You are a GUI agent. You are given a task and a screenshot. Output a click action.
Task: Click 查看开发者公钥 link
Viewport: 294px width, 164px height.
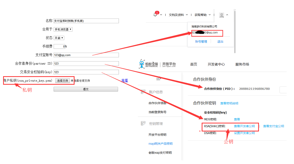pyautogui.click(x=244, y=126)
